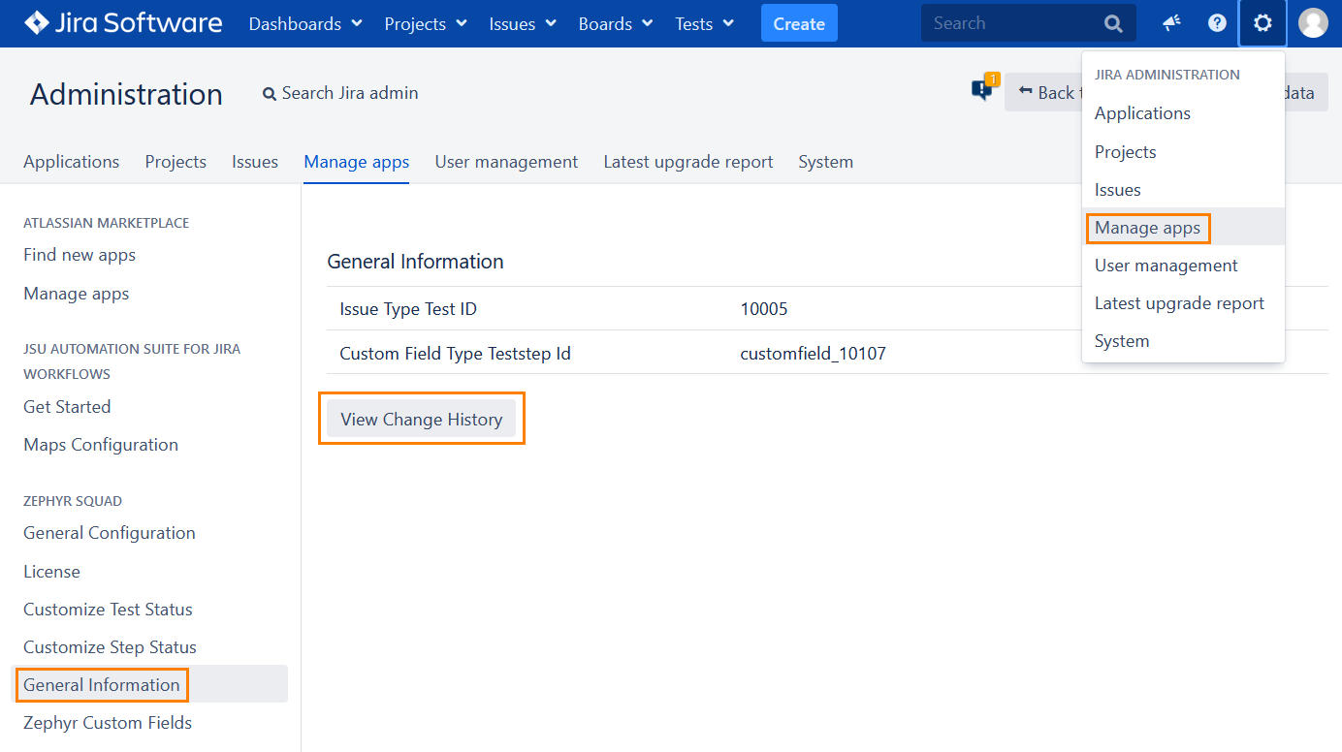
Task: Click the Jira Software logo
Action: (123, 23)
